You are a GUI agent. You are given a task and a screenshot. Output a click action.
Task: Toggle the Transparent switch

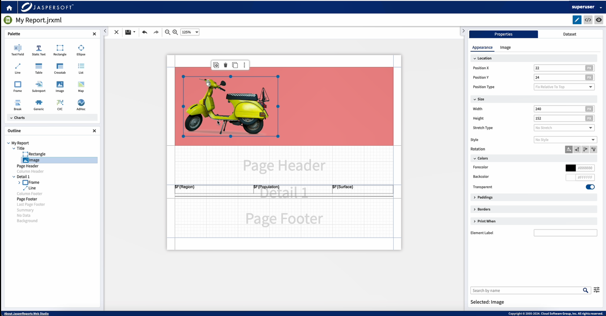(x=590, y=187)
